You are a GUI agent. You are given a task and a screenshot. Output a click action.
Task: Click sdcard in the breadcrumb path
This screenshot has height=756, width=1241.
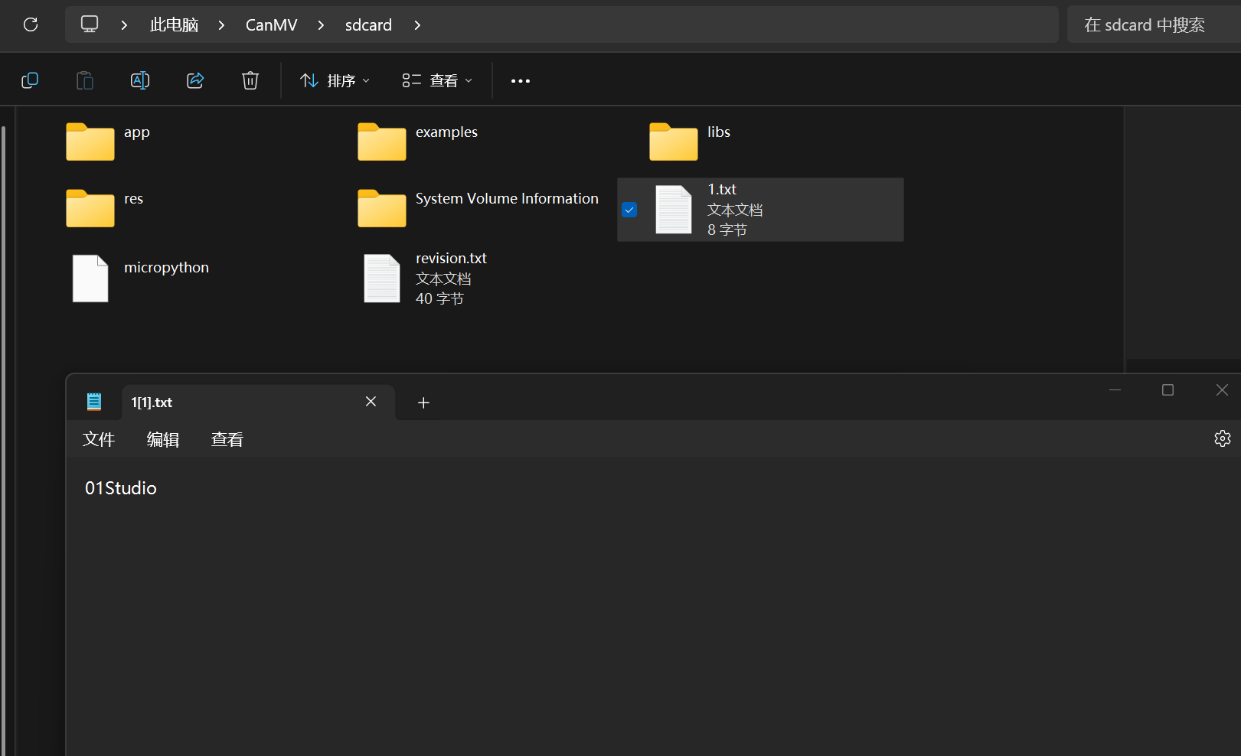(x=368, y=25)
